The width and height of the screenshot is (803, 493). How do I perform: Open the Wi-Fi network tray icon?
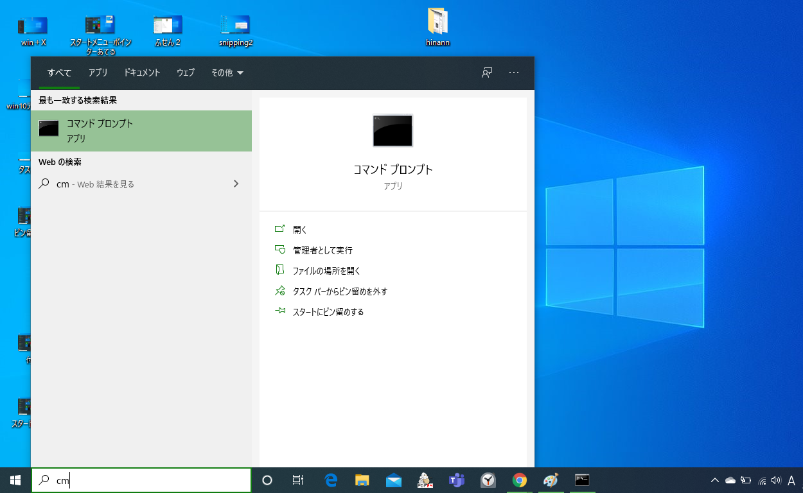(x=762, y=480)
